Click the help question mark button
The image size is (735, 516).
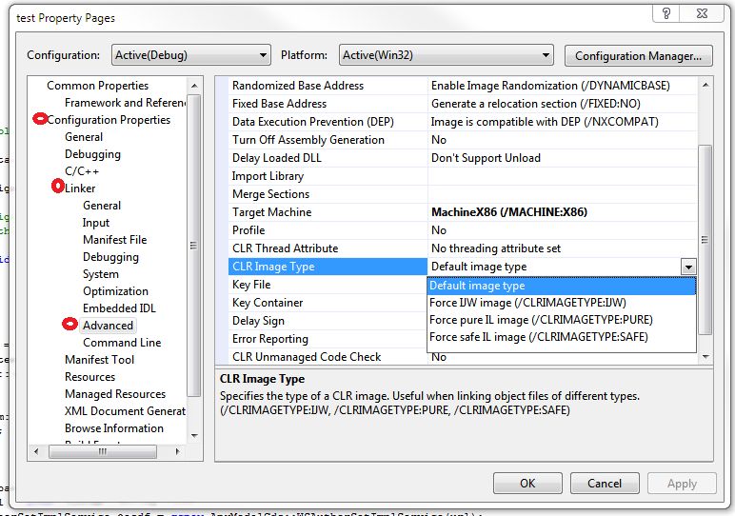(666, 13)
